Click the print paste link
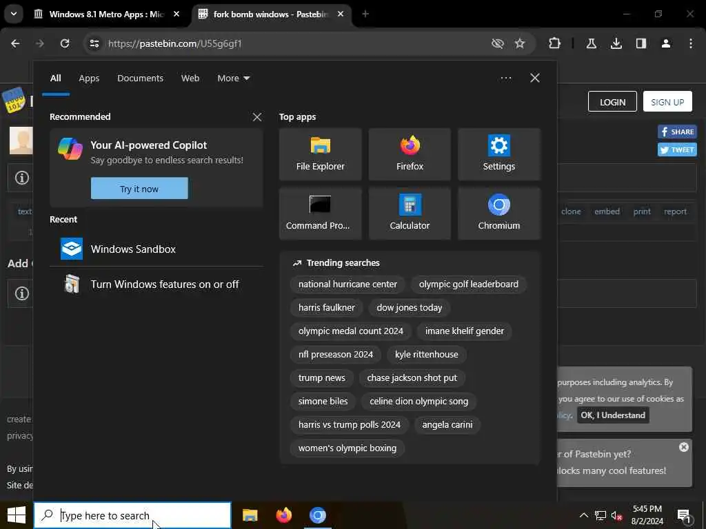 tap(642, 211)
